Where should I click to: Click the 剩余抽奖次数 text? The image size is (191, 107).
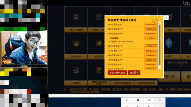click(179, 63)
